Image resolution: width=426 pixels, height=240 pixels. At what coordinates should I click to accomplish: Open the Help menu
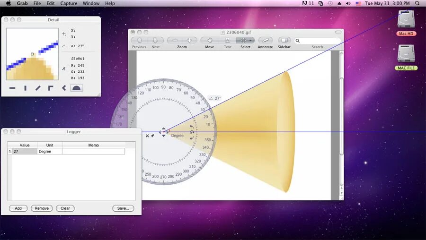click(x=110, y=3)
